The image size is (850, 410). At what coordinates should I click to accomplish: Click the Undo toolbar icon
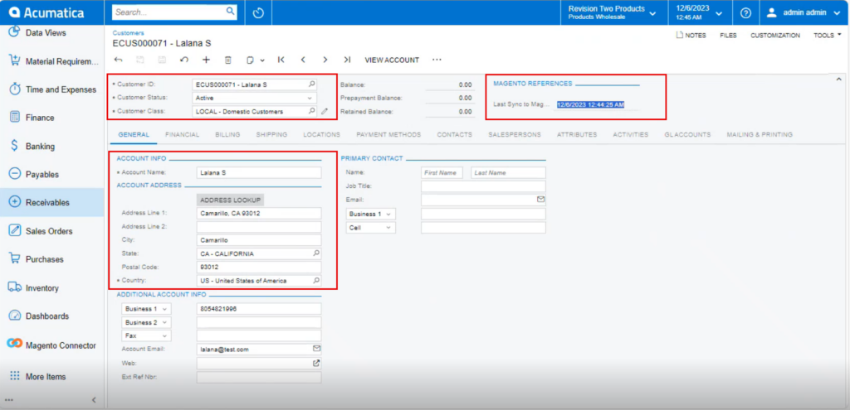point(184,60)
